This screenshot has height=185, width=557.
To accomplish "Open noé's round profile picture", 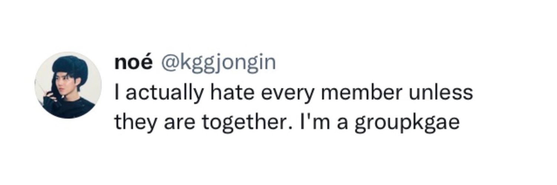I will pyautogui.click(x=68, y=85).
